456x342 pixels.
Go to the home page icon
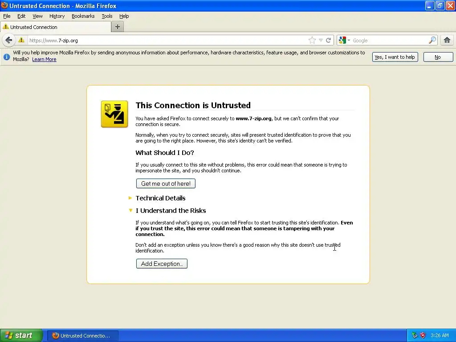pos(447,40)
